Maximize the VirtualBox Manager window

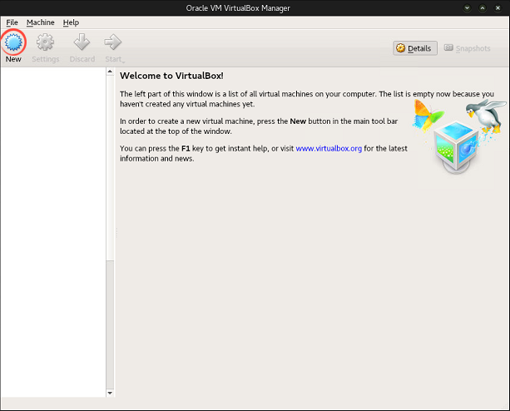tap(483, 7)
